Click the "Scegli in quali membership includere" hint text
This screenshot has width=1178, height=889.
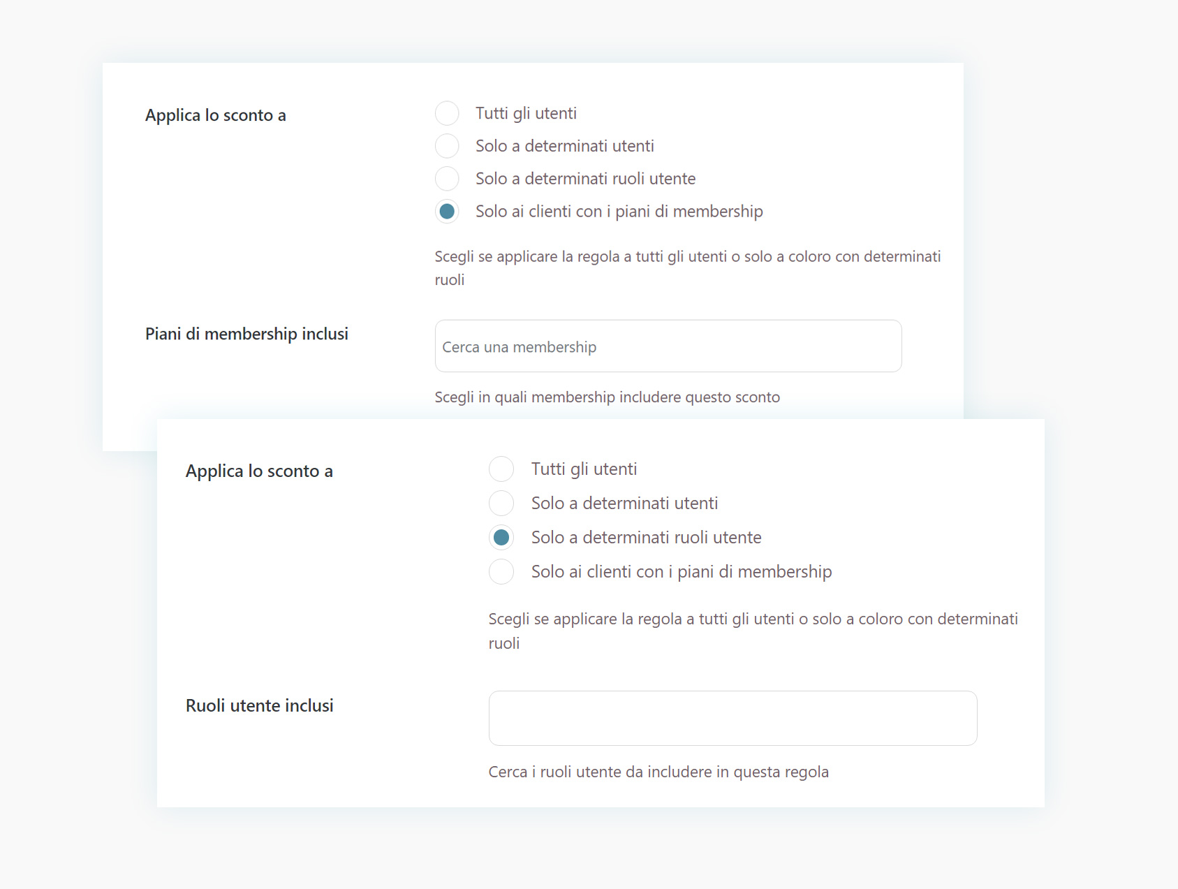pyautogui.click(x=607, y=397)
